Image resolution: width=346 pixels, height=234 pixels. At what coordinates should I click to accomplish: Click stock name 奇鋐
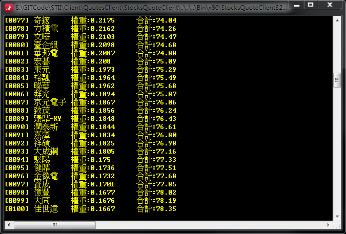tap(42, 20)
